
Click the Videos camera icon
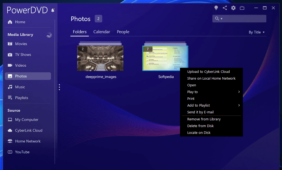pos(10,65)
